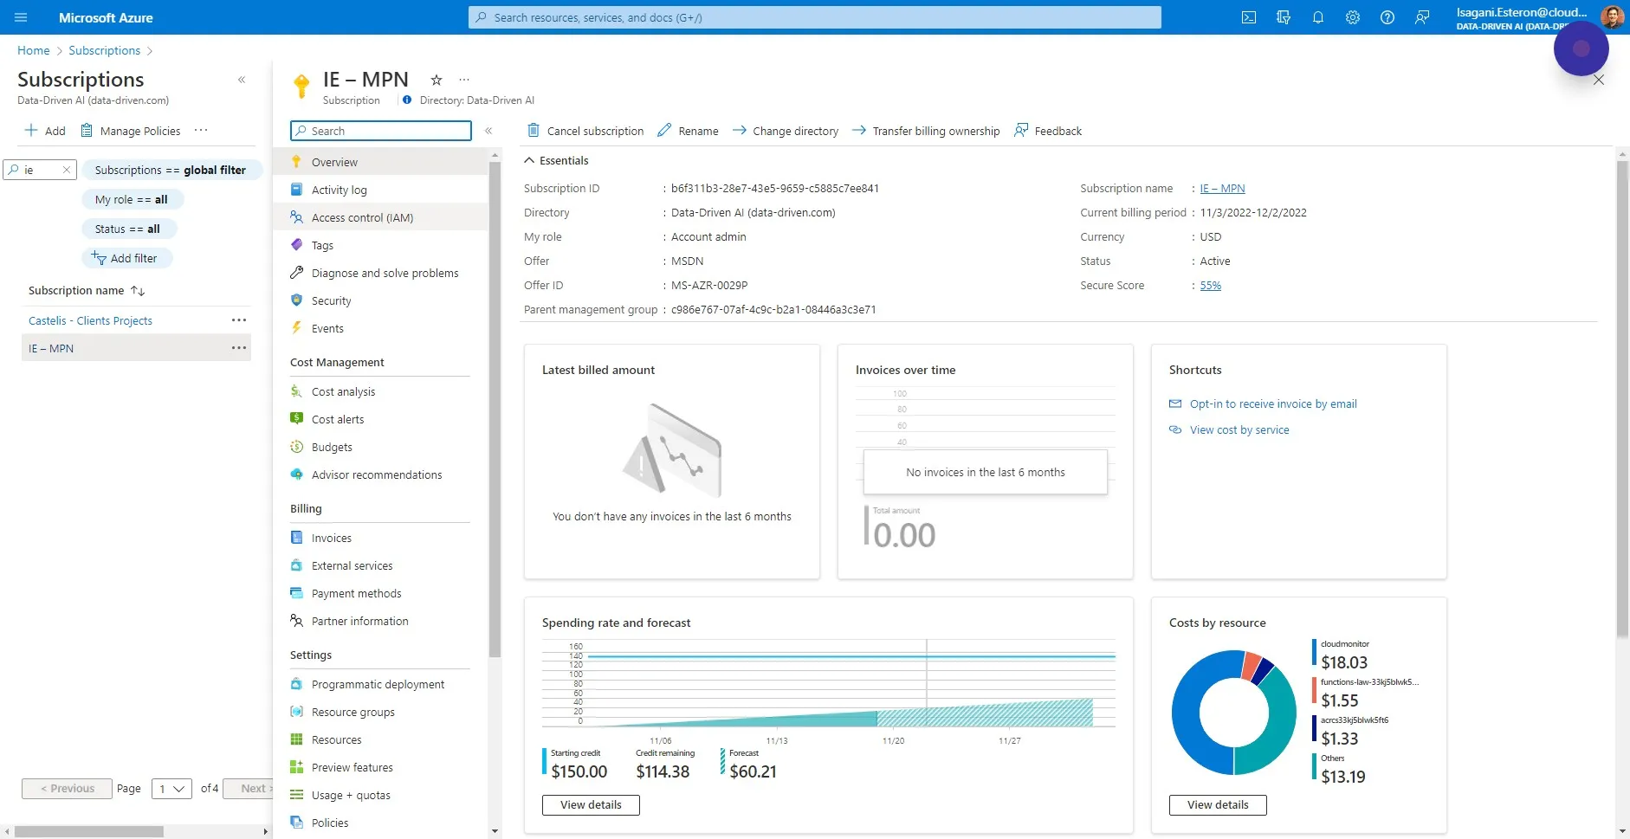This screenshot has width=1630, height=839.
Task: Open more options next to IE – MPN title
Action: tap(464, 80)
